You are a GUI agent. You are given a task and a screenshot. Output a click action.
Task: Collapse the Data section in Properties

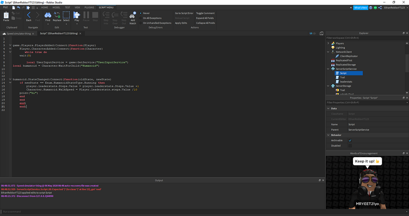coord(328,108)
